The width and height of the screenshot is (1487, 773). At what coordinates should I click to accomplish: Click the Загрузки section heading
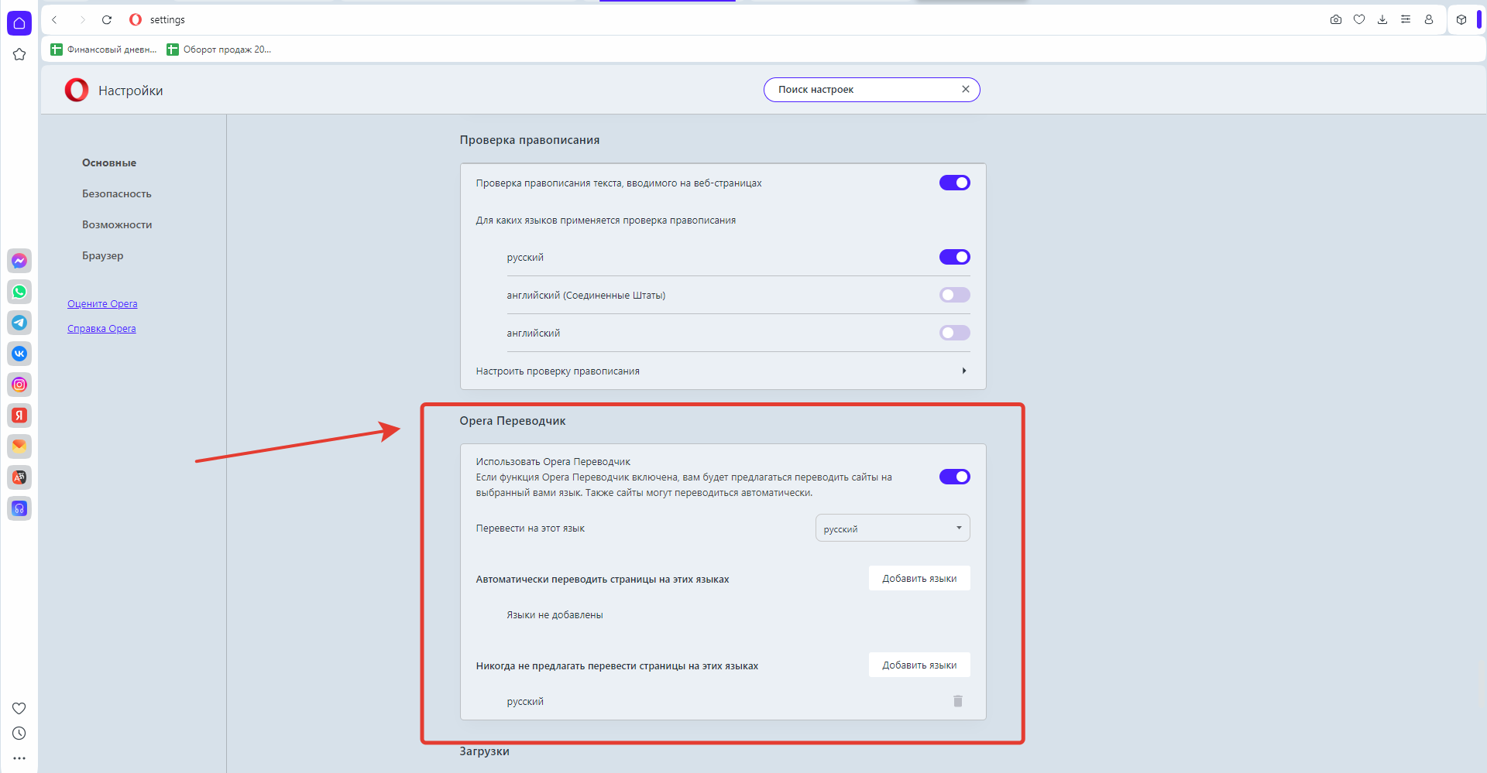[x=485, y=751]
